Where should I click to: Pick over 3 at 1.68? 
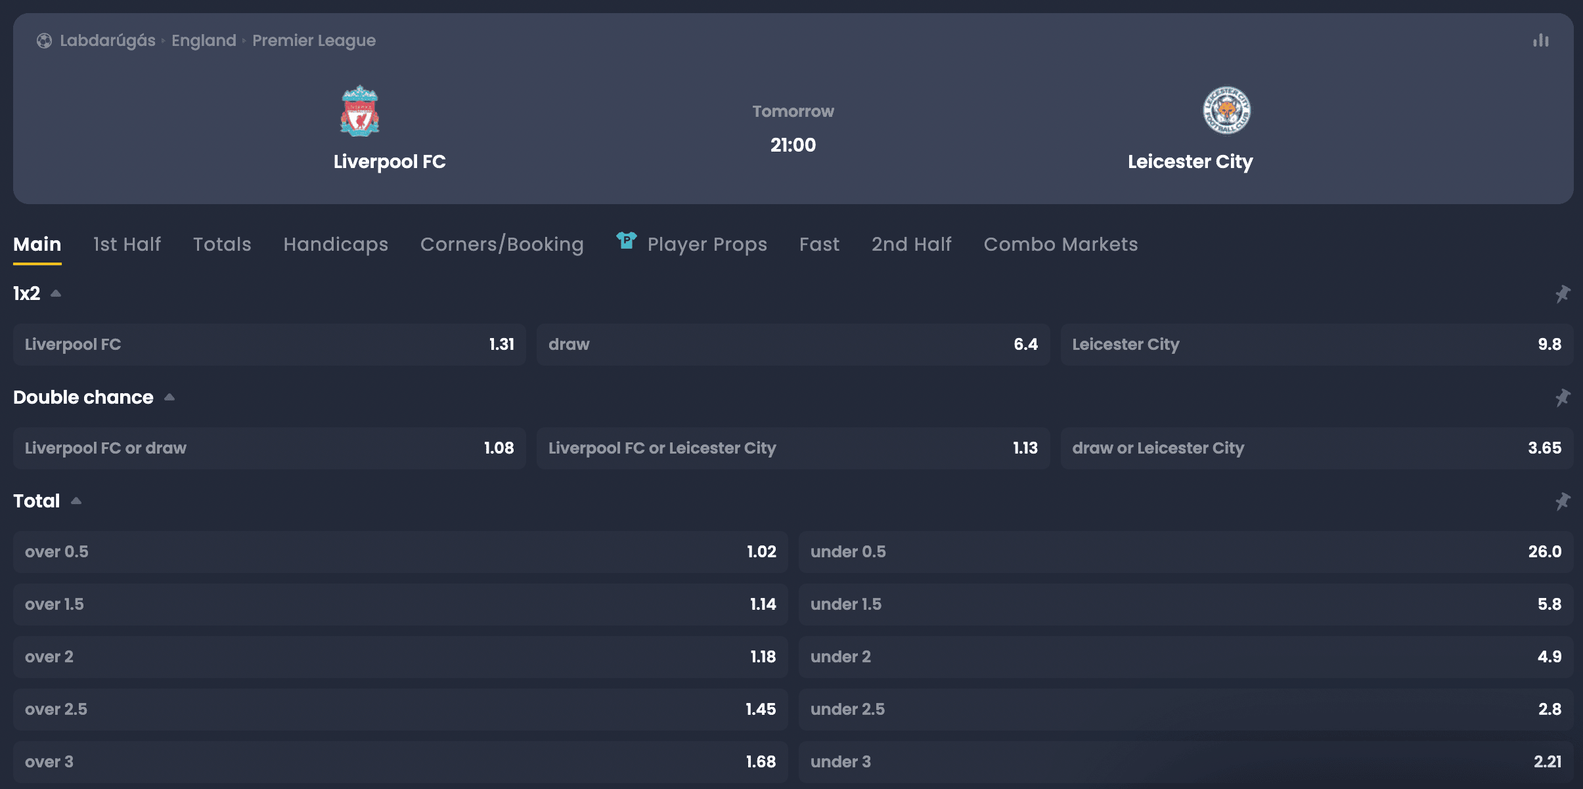coord(401,762)
